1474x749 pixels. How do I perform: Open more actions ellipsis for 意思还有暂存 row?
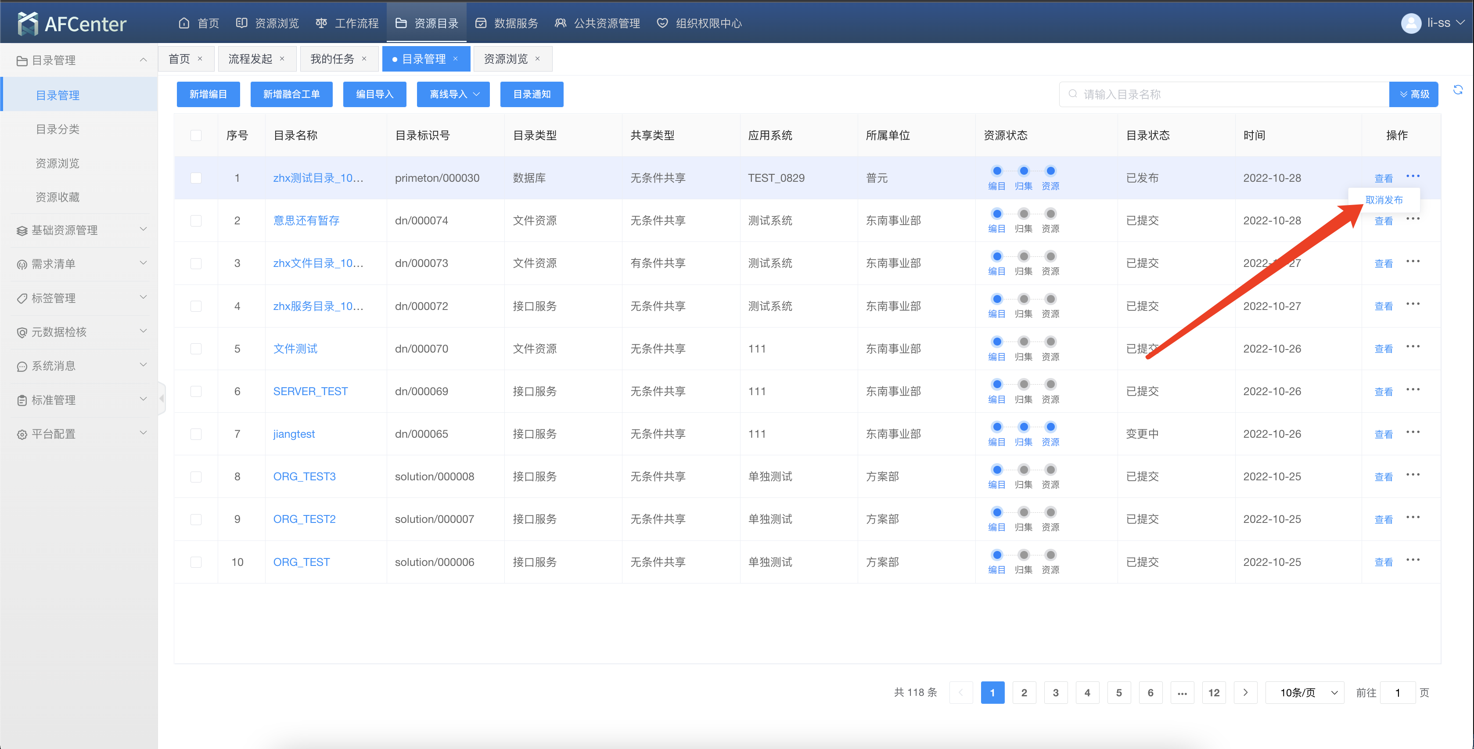[x=1413, y=219]
